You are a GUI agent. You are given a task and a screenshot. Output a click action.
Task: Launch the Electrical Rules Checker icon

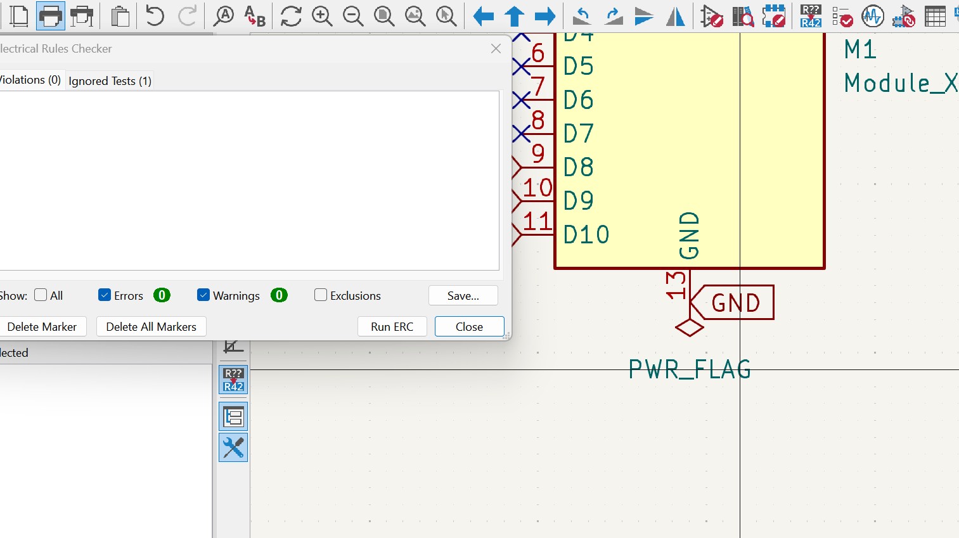[842, 16]
